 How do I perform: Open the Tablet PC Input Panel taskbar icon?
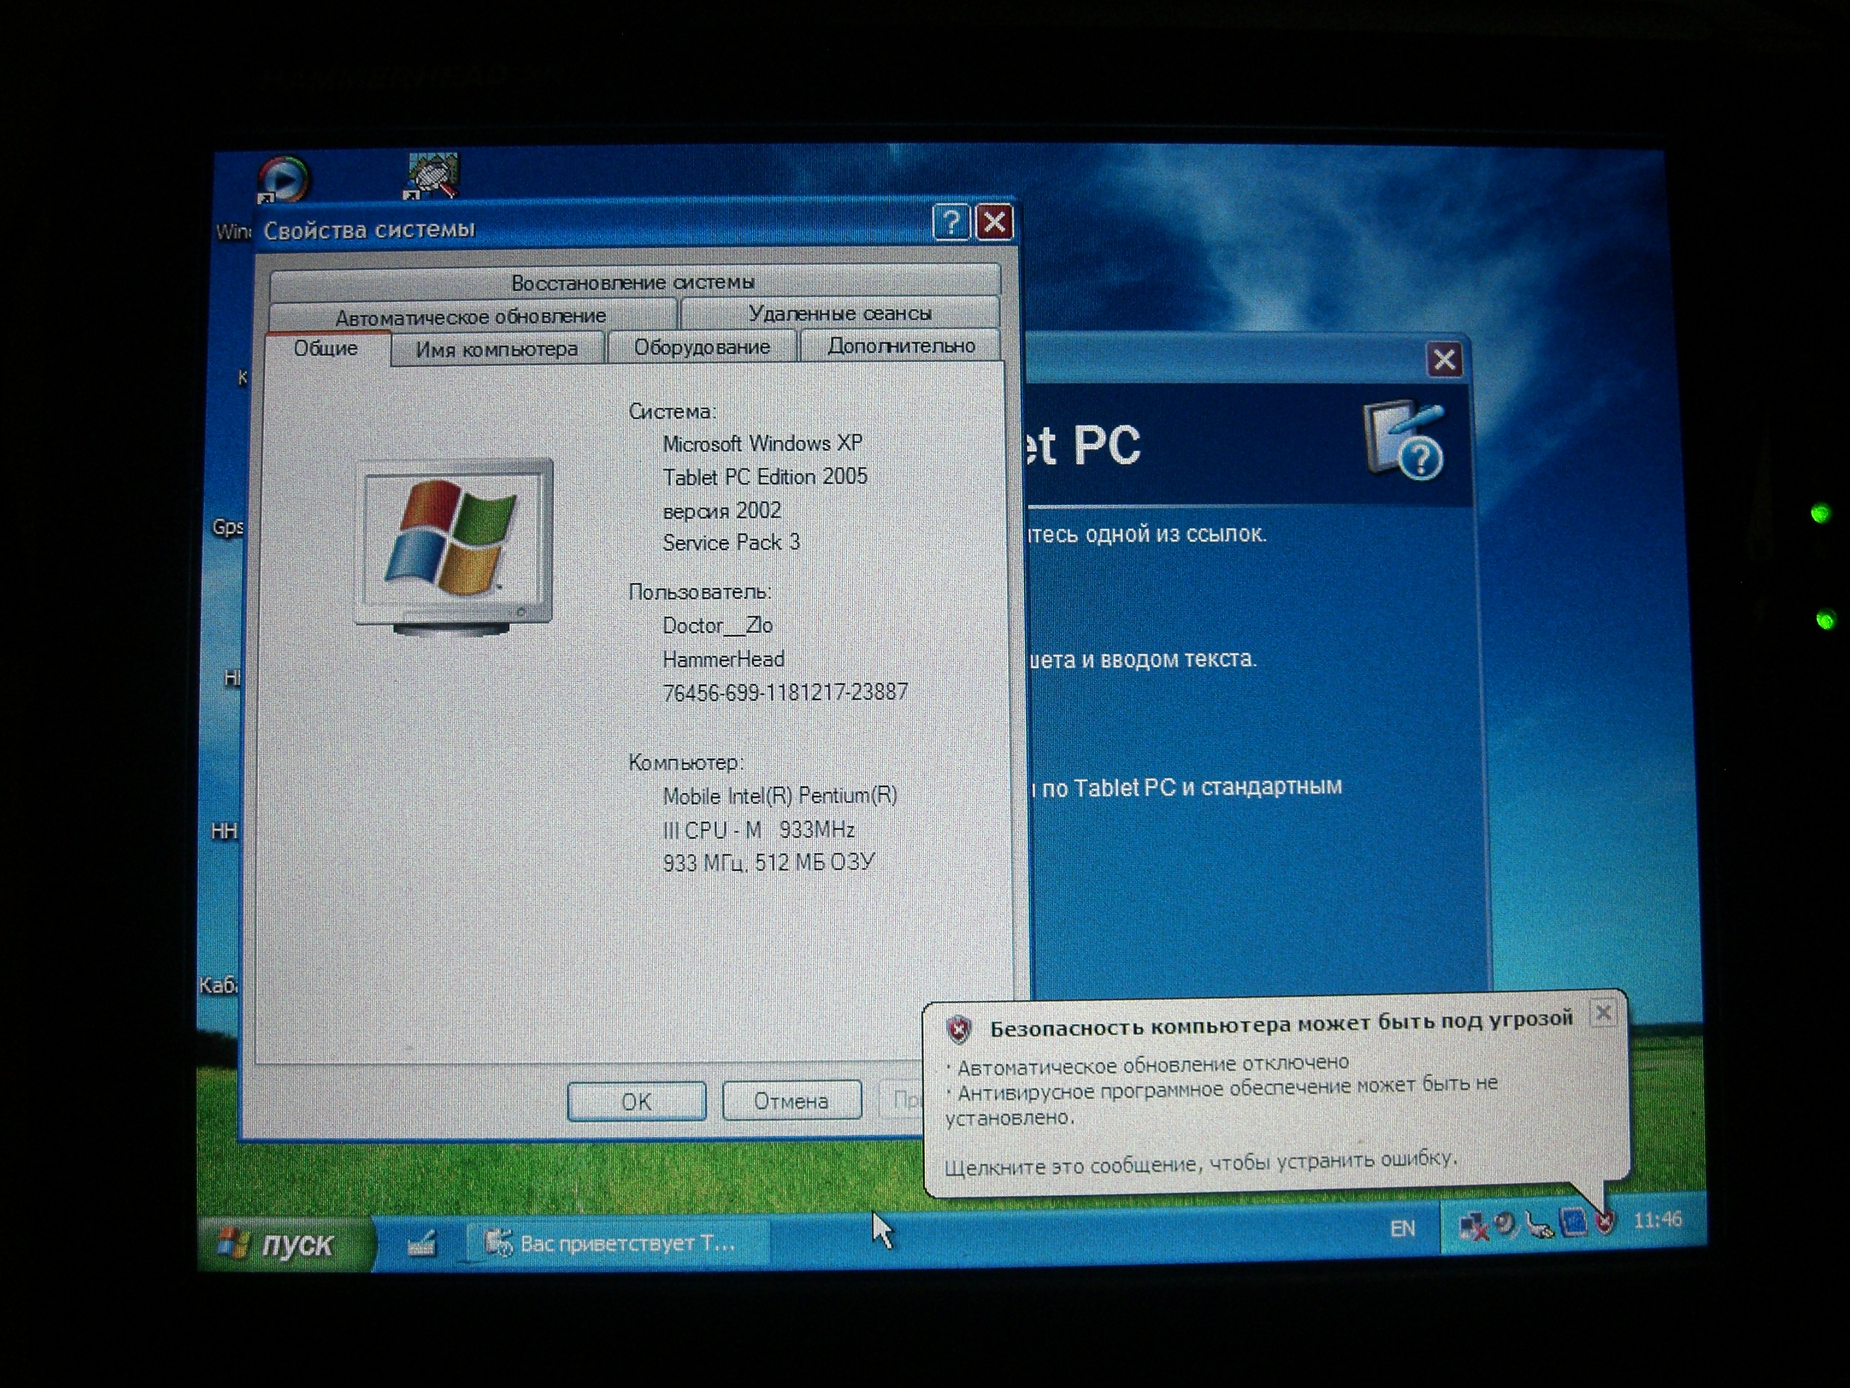pos(422,1244)
